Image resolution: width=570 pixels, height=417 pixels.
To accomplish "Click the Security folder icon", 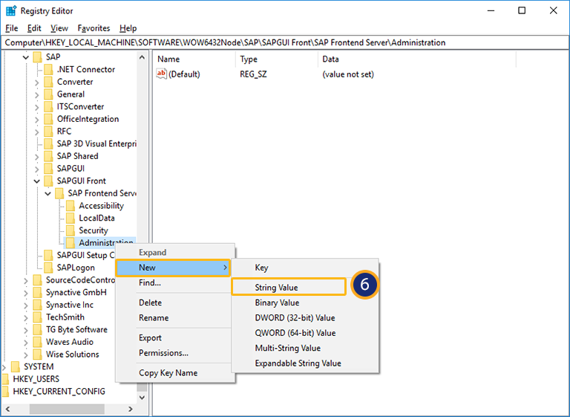I will [x=71, y=230].
